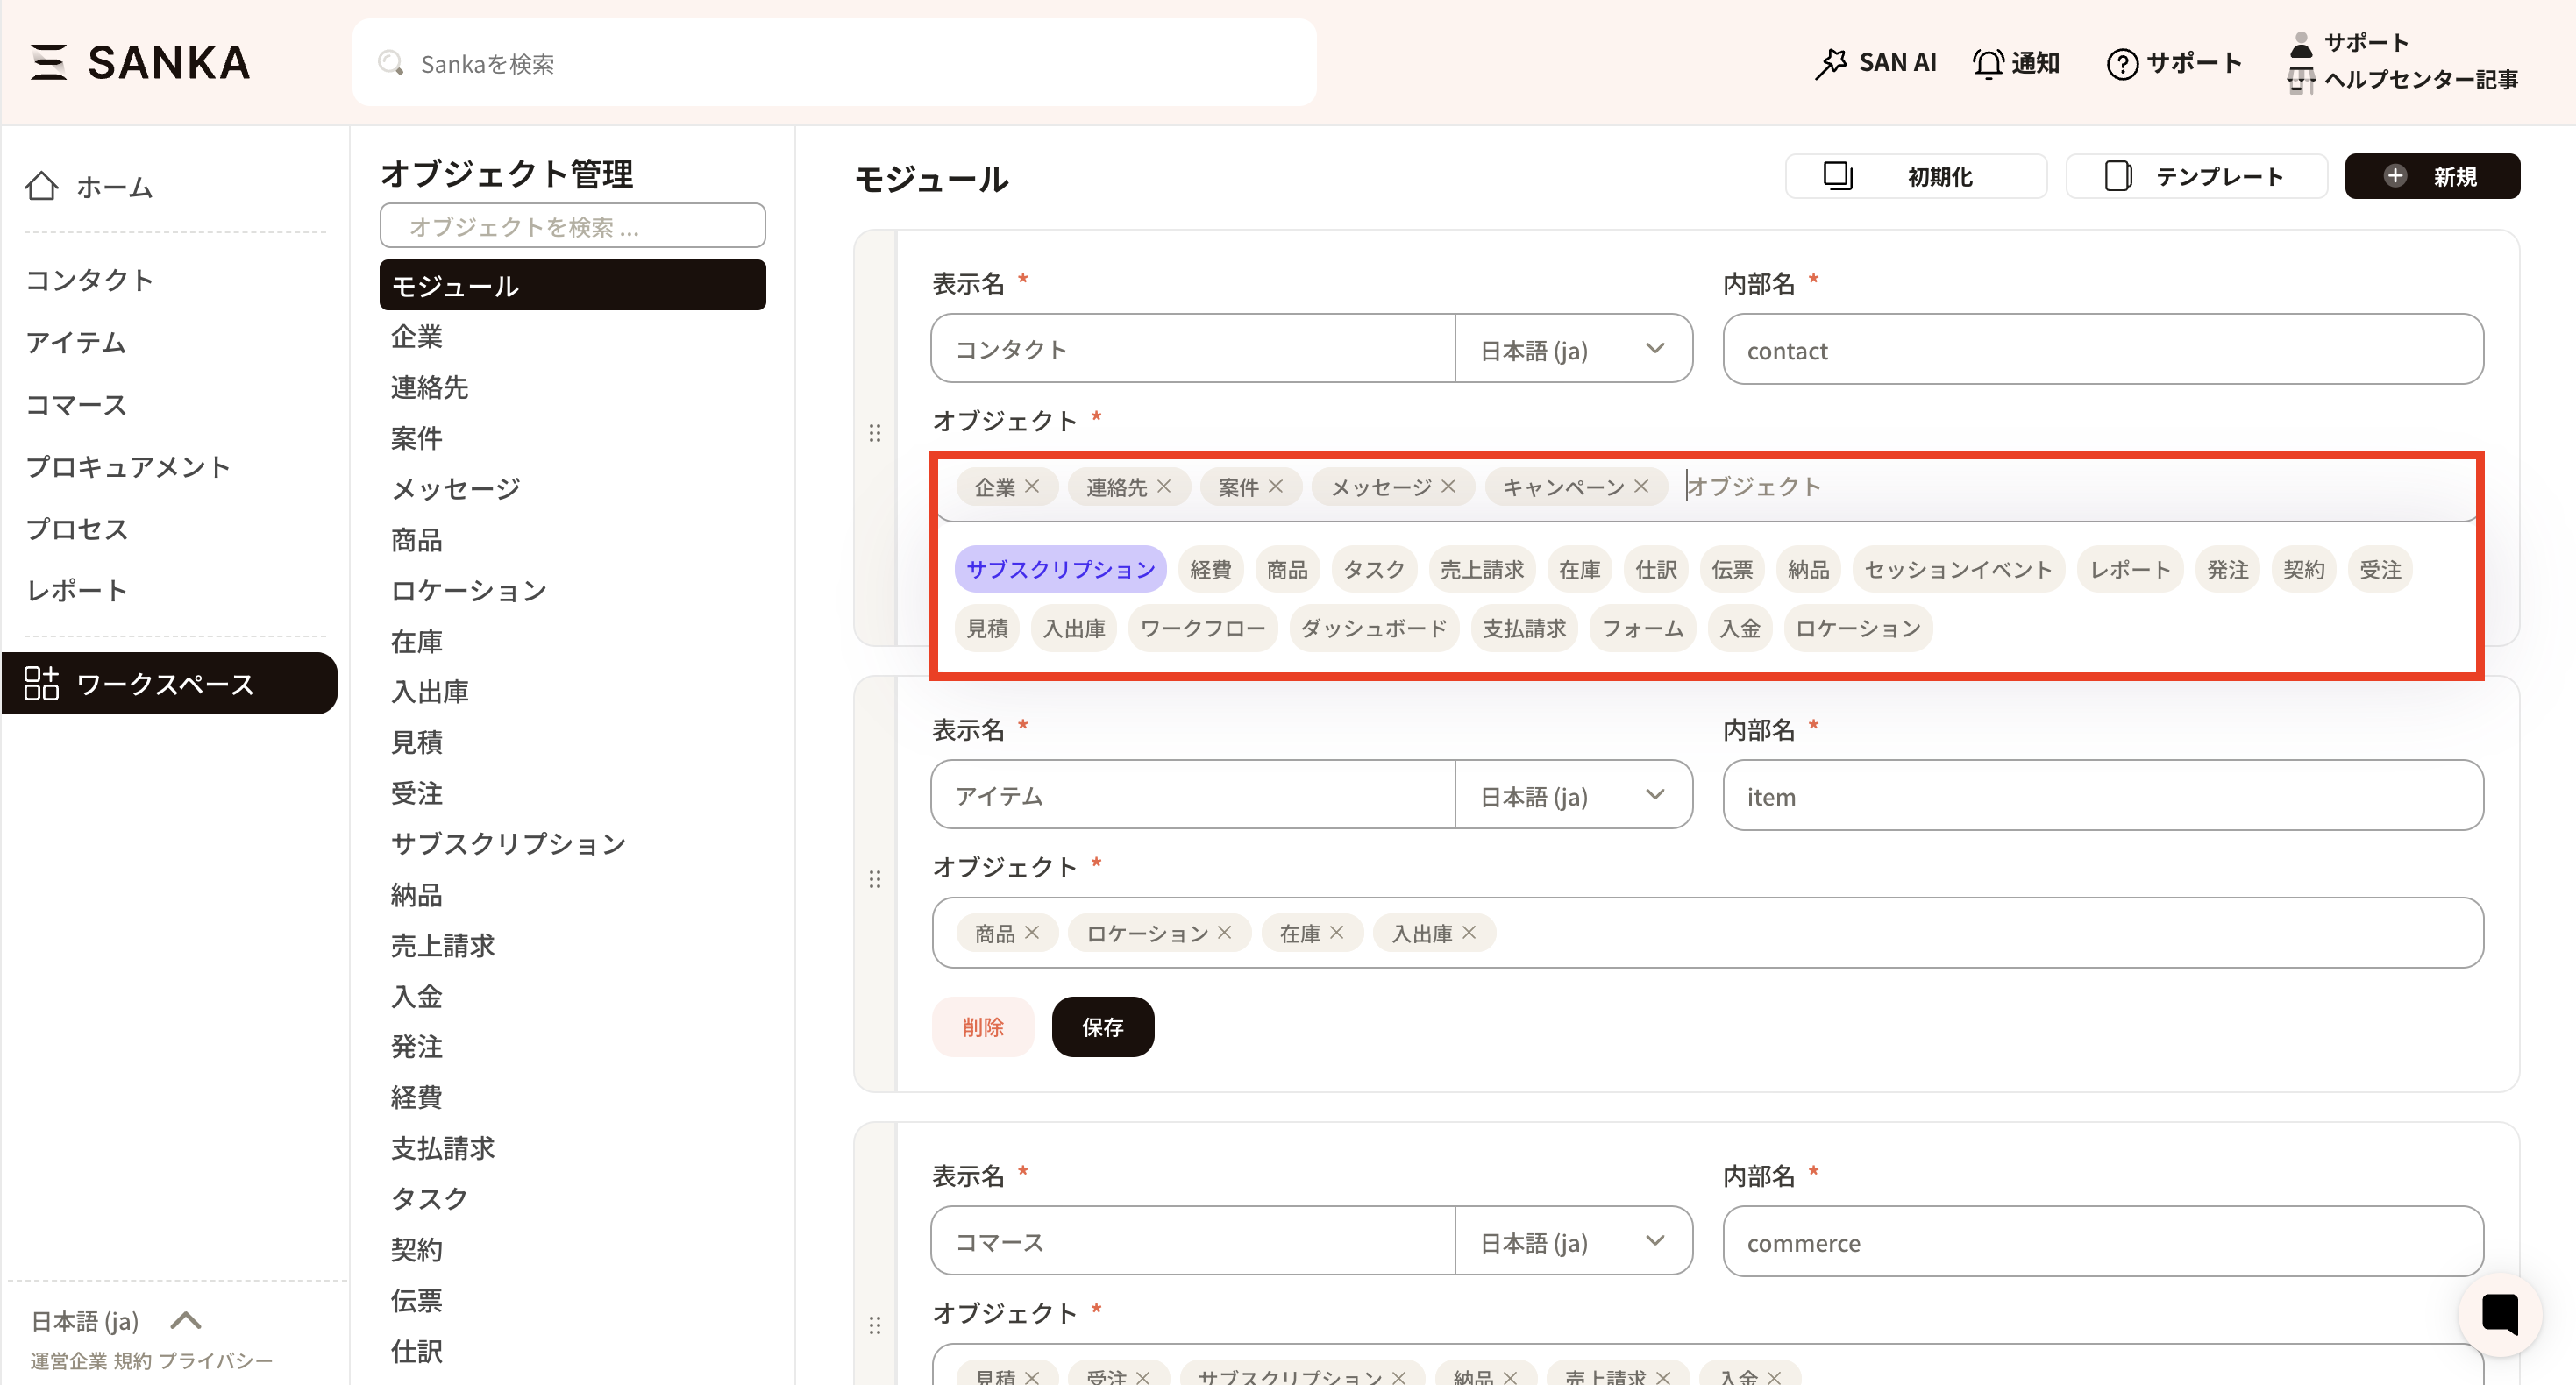Click the ホーム home icon

click(x=42, y=186)
